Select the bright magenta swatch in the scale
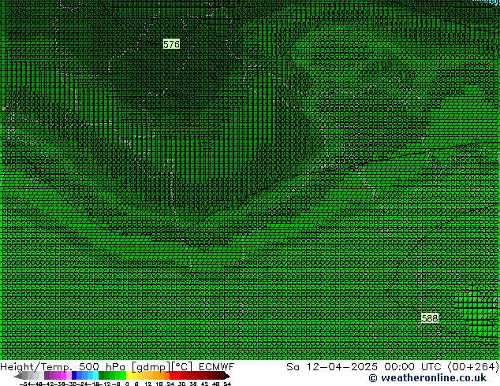Screen dimensions: 500x386 pyautogui.click(x=63, y=375)
